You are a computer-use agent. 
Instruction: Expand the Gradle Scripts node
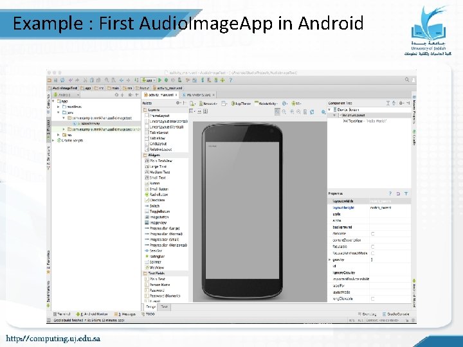click(53, 141)
